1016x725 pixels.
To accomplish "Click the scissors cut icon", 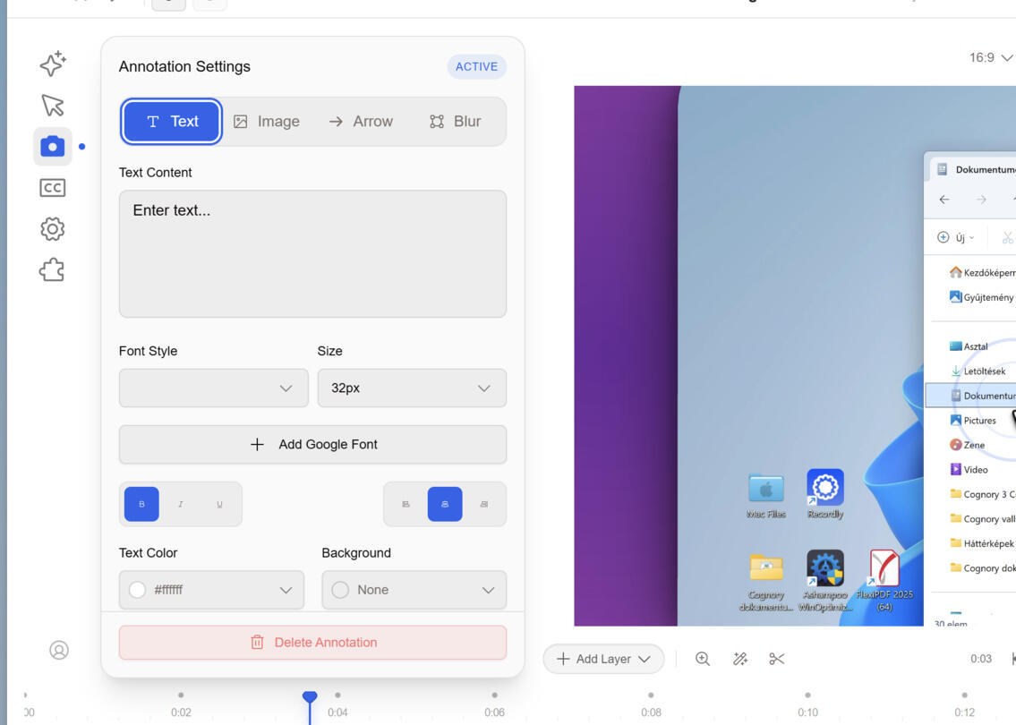I will tap(776, 659).
